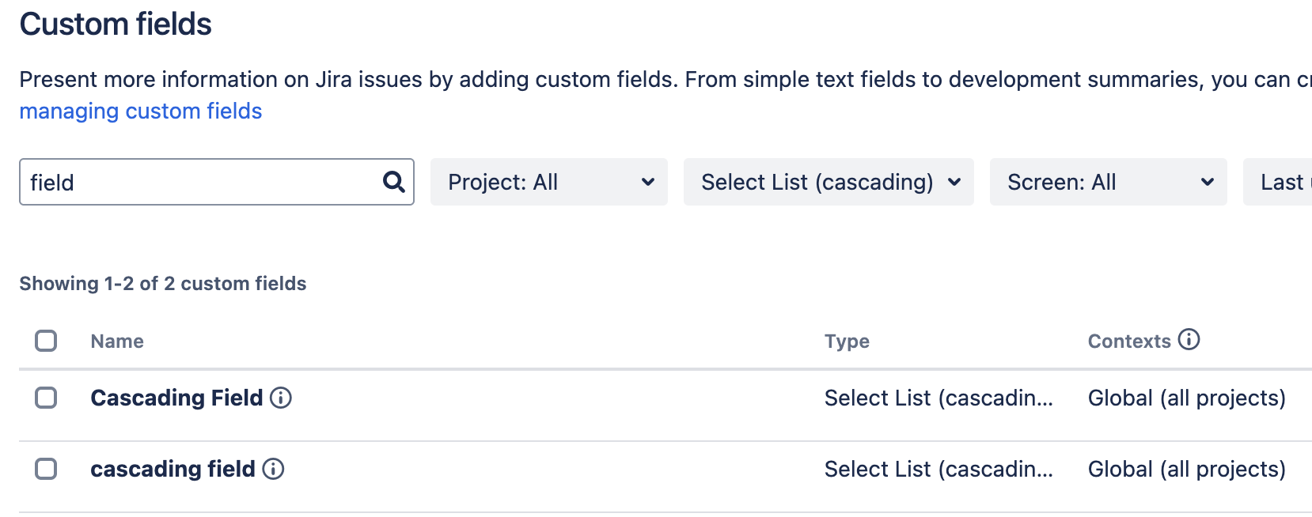
Task: Check the Cascading Field row checkbox
Action: (46, 398)
